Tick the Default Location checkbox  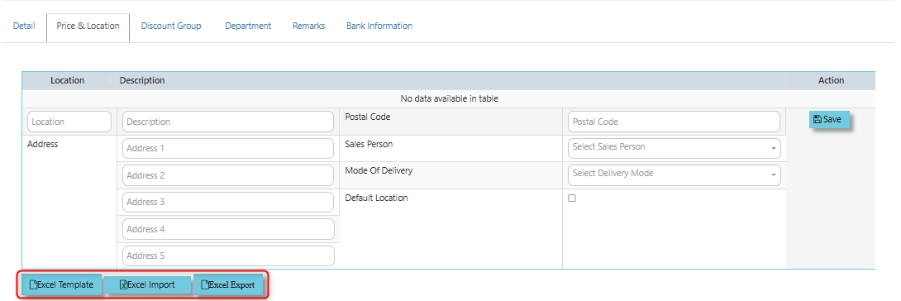coord(572,198)
